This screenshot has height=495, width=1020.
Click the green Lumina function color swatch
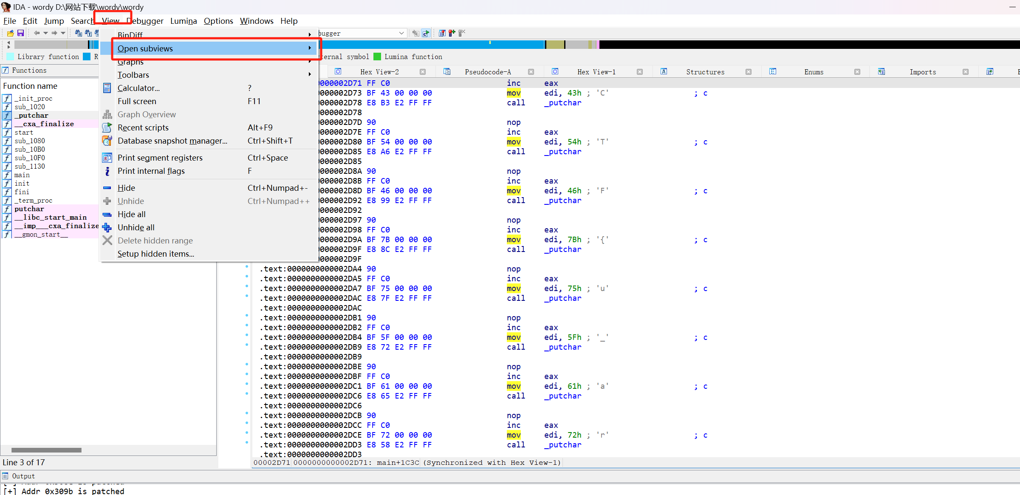coord(377,57)
